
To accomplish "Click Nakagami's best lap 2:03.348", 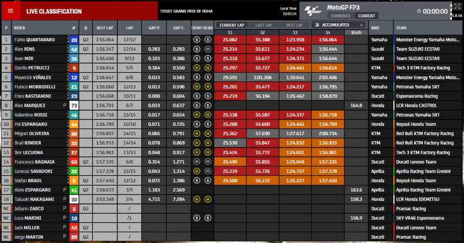I will [105, 199].
